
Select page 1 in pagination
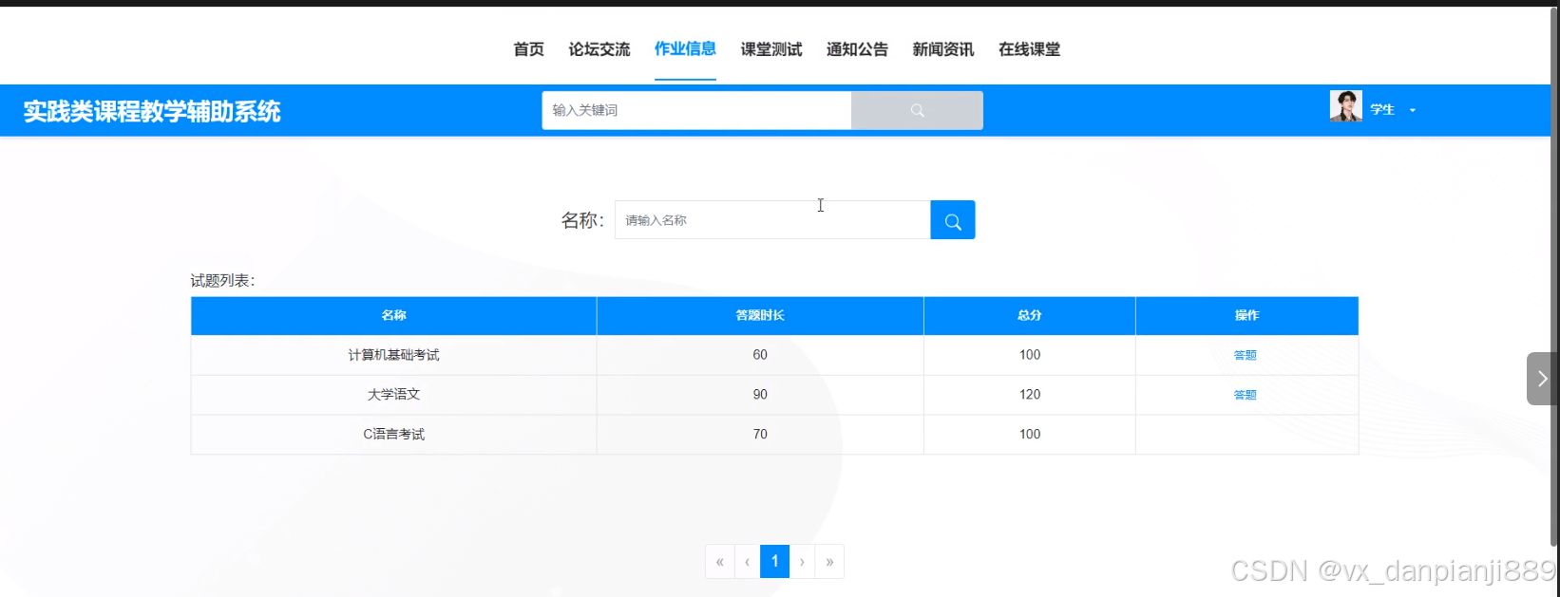pyautogui.click(x=775, y=562)
